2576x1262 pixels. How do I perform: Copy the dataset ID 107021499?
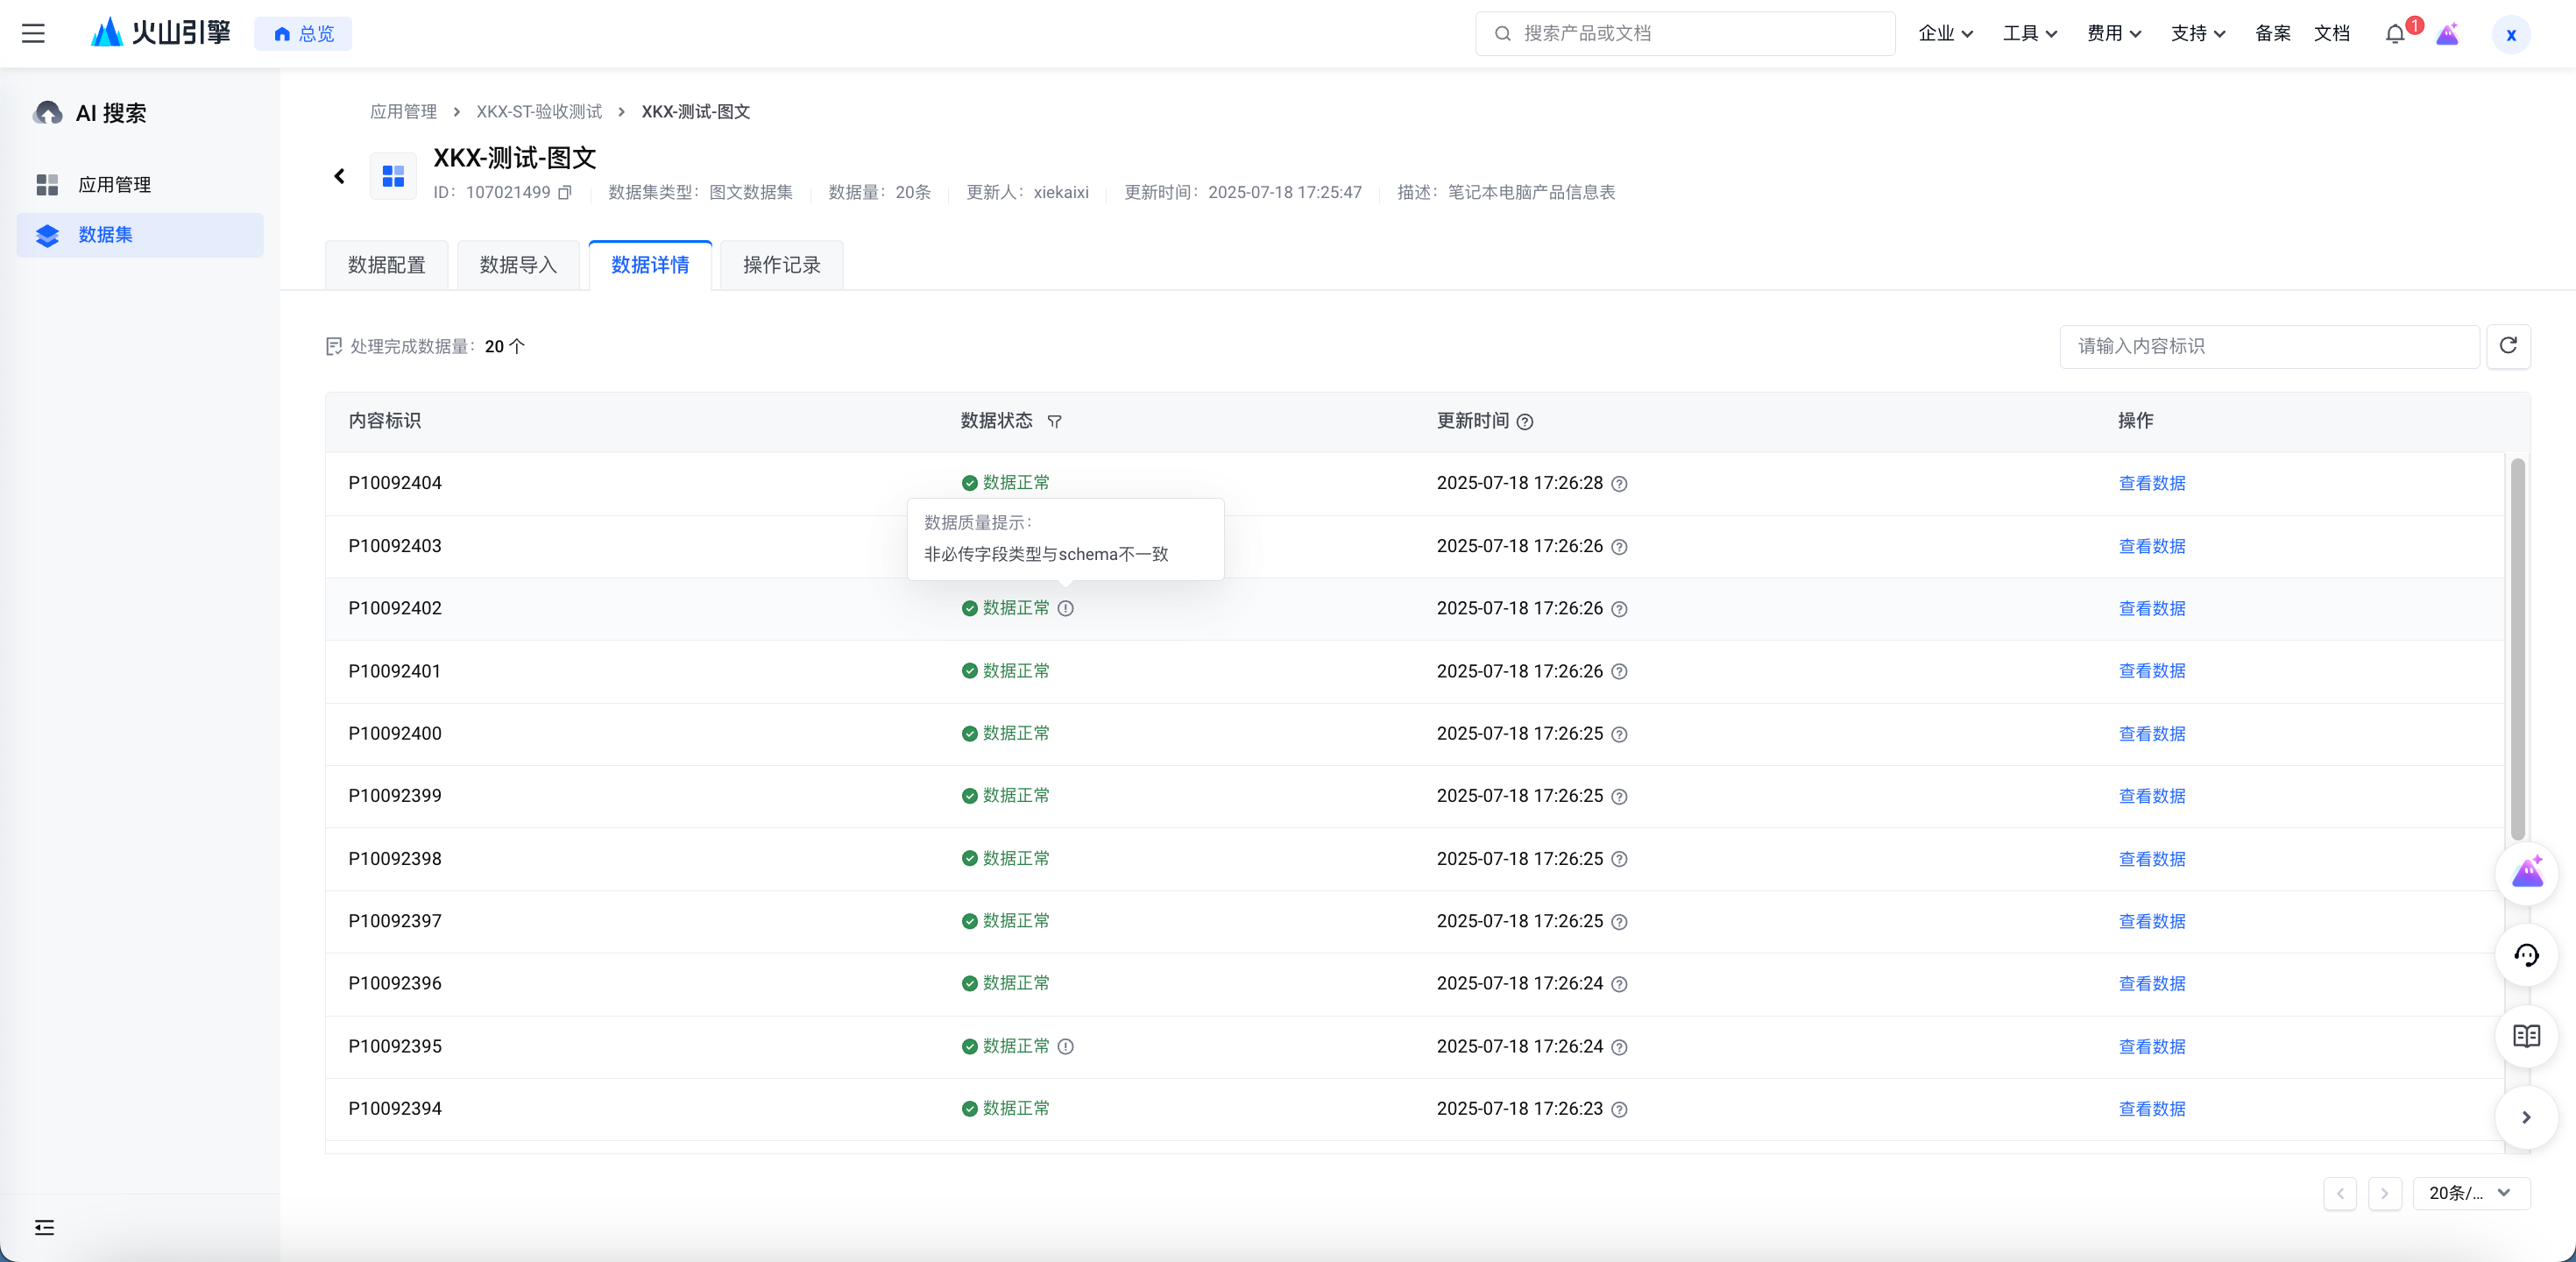pos(565,192)
